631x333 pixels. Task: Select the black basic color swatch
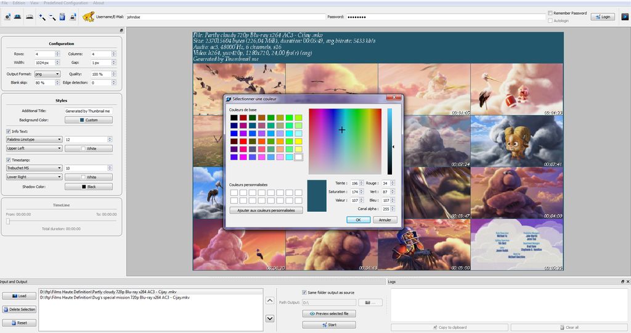pos(234,118)
